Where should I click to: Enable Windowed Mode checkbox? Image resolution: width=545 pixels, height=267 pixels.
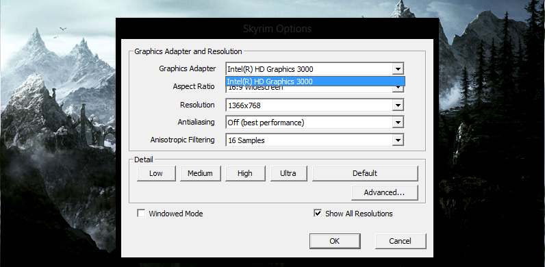(x=141, y=213)
